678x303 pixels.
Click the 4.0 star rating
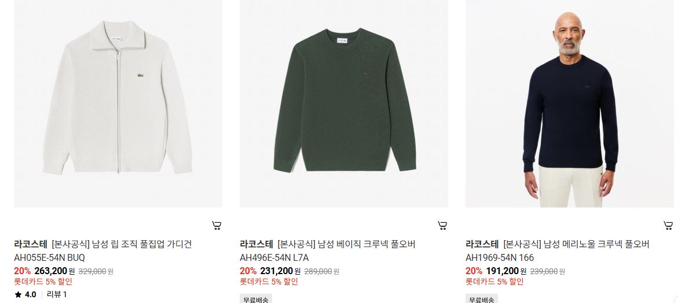(x=25, y=295)
